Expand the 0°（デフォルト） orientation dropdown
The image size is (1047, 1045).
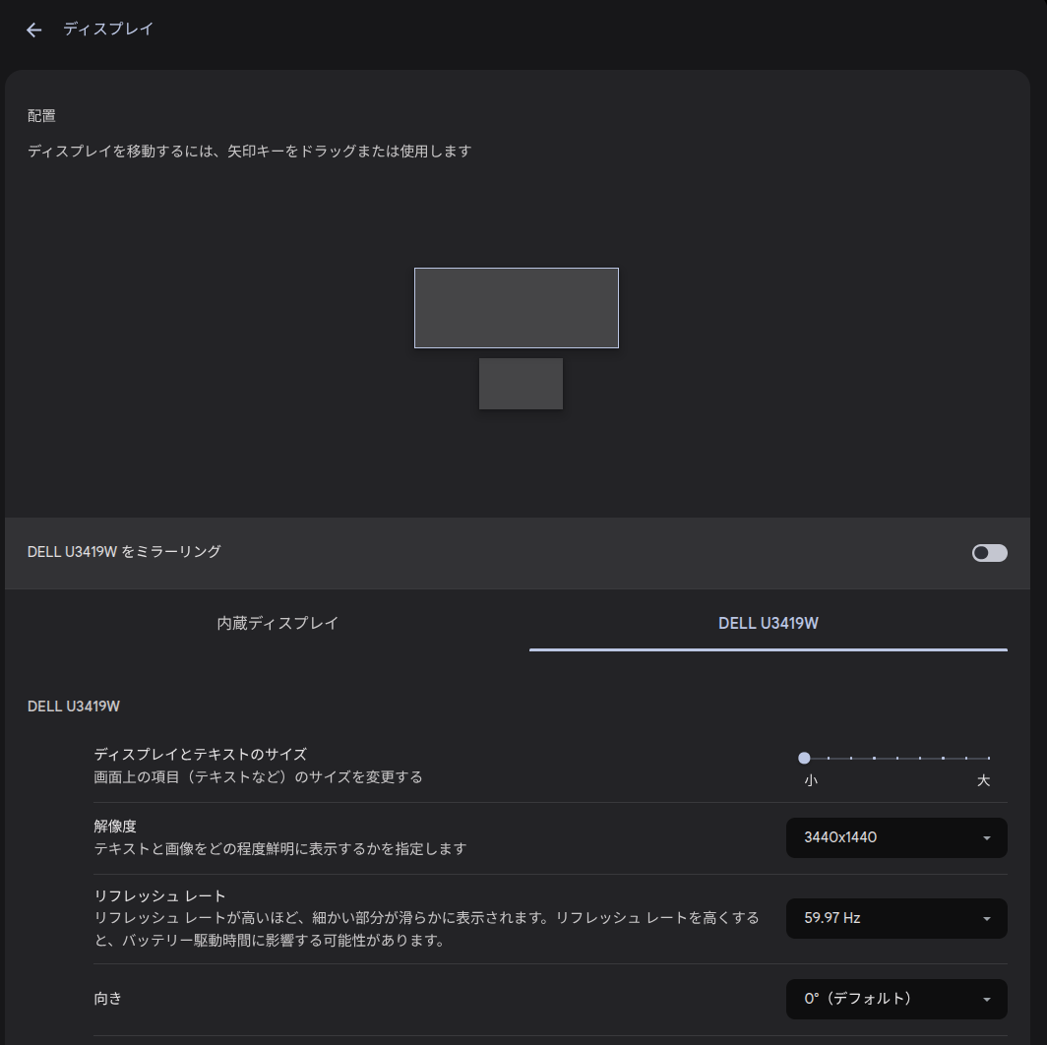tap(895, 999)
